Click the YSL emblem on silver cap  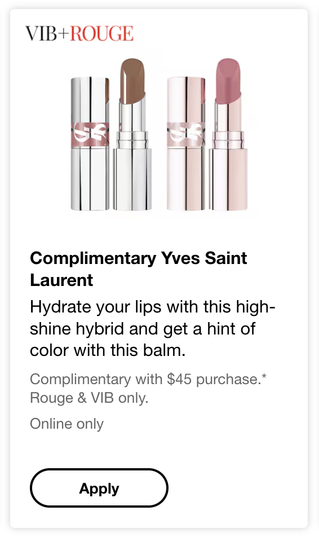point(90,134)
